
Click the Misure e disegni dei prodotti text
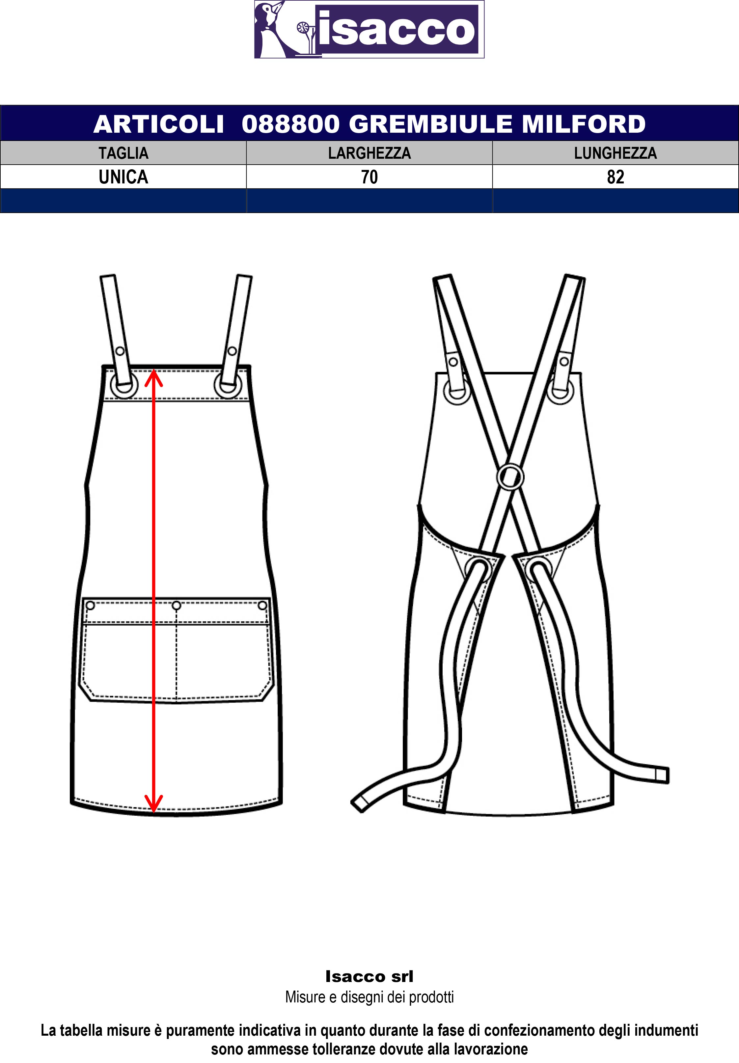pyautogui.click(x=369, y=997)
